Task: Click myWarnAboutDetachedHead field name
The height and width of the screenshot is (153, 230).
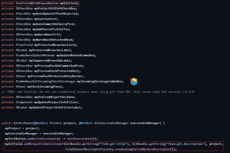Action: 52,40
